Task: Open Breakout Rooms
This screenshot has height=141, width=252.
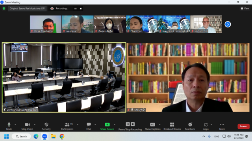Action: point(172,126)
